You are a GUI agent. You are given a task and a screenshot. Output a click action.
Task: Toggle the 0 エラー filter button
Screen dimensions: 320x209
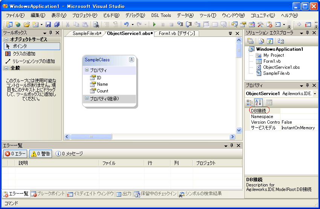tap(15, 154)
